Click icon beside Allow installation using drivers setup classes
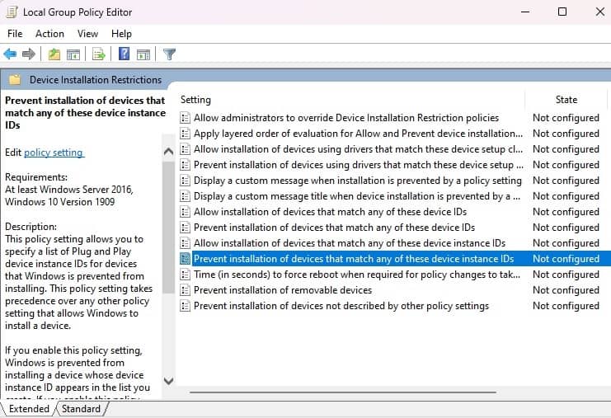 185,149
